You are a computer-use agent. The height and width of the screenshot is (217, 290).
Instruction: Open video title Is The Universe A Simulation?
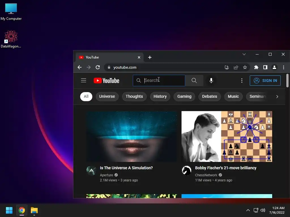(126, 168)
